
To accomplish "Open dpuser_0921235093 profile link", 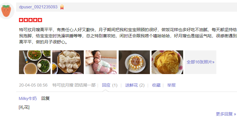I will [38, 7].
